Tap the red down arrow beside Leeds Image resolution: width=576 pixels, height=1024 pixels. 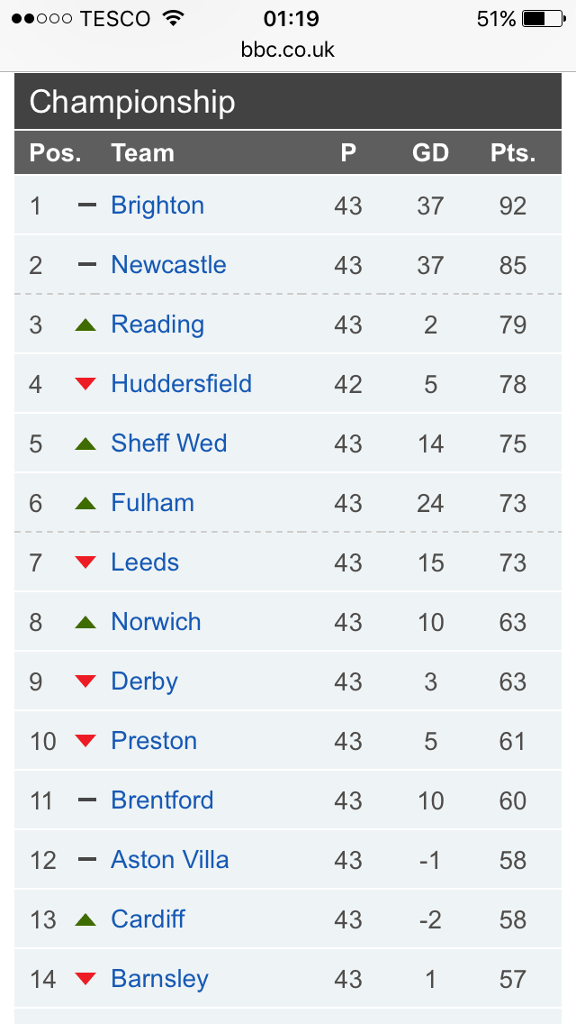[x=85, y=562]
